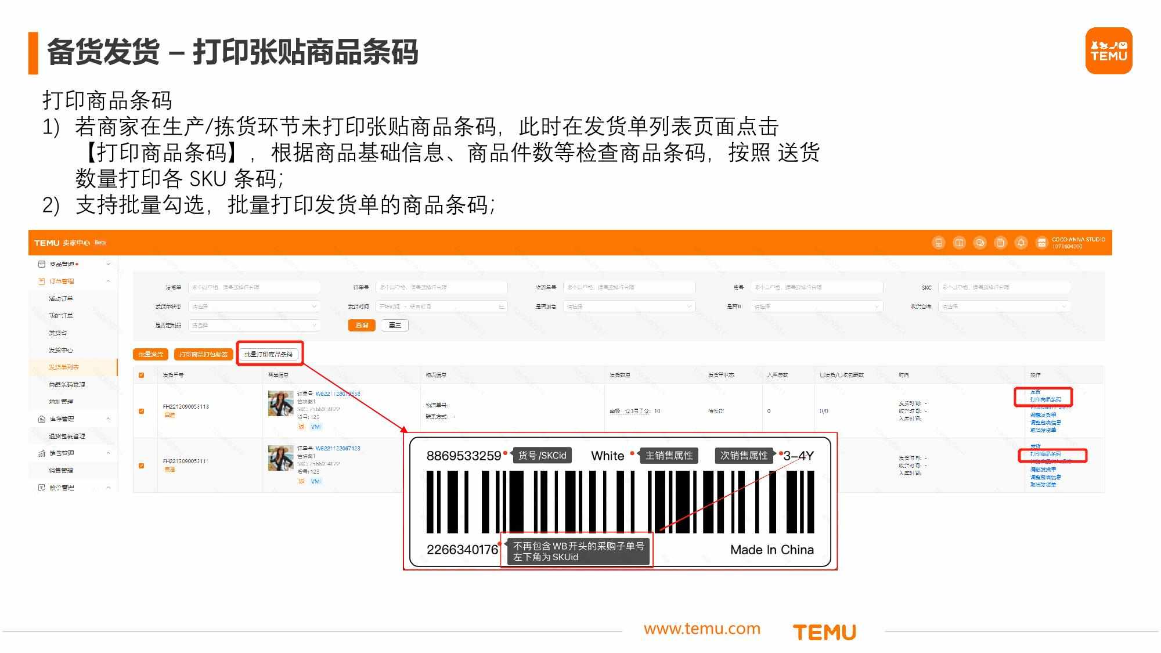Click www.temu.com link in the footer
Viewport: 1161px width, 653px height.
coord(702,629)
